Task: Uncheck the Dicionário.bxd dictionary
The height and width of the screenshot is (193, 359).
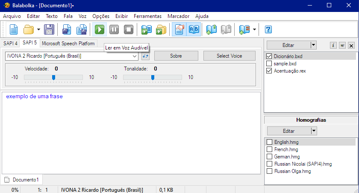Action: [269, 56]
